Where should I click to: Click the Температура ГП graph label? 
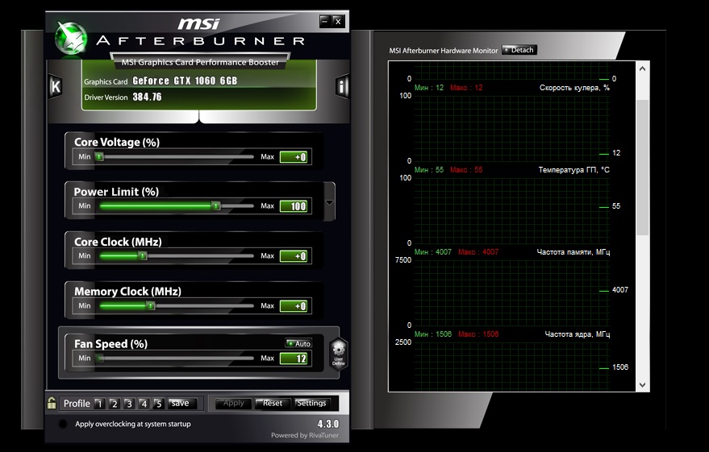click(573, 170)
